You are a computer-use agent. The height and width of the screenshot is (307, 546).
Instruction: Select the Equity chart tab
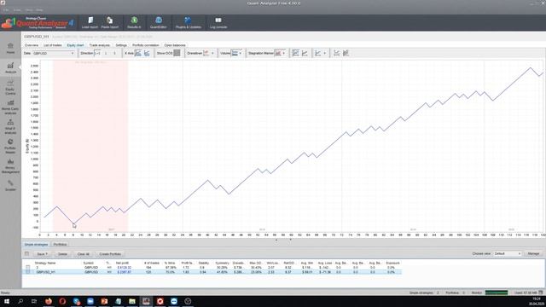(76, 45)
